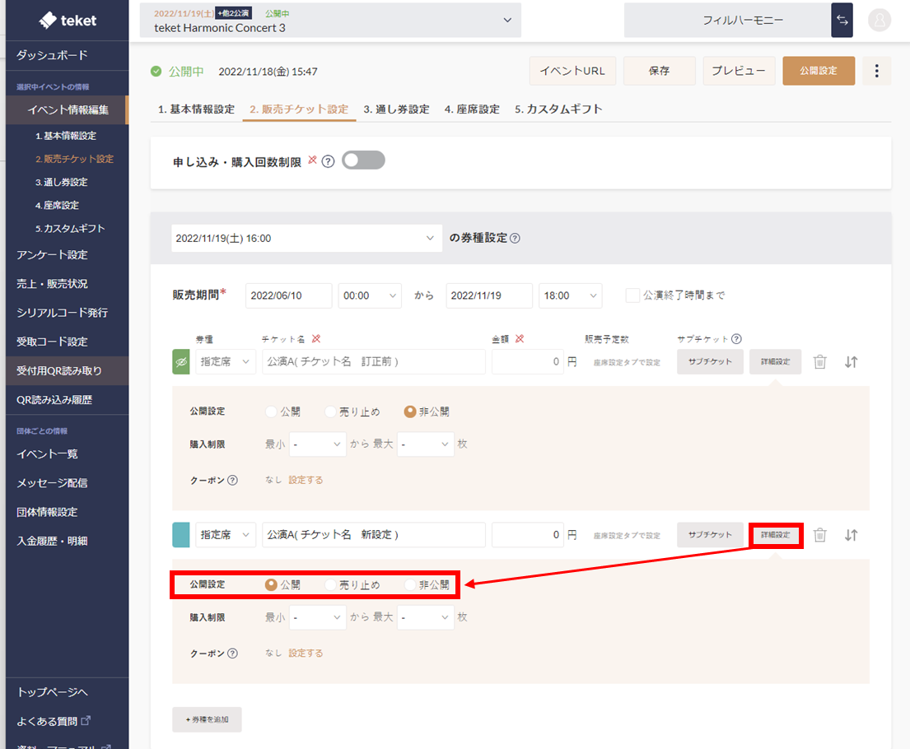Click help icon next to 申し込み・購入回数制限
This screenshot has width=910, height=749.
point(328,161)
